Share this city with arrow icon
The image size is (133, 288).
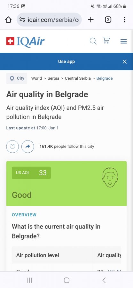(28, 147)
